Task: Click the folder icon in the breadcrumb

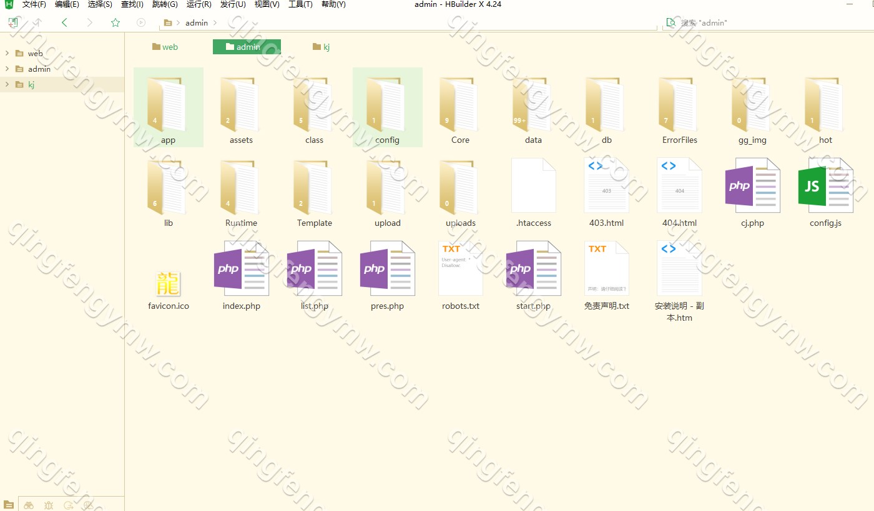Action: click(x=167, y=22)
